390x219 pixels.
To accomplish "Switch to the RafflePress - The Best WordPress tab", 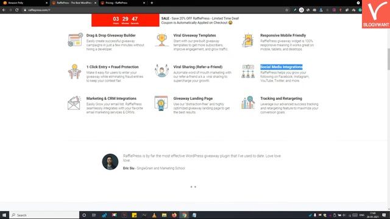I will click(74, 2).
